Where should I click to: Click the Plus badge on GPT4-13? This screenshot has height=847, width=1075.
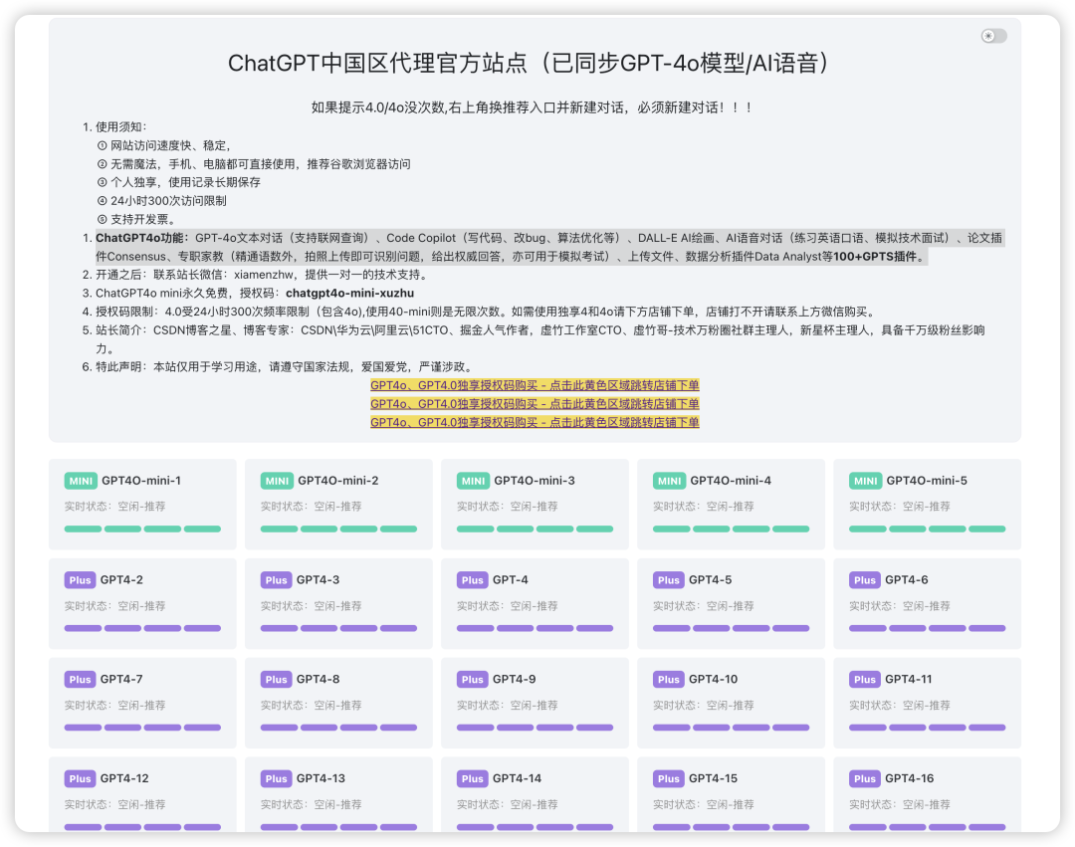pos(276,779)
